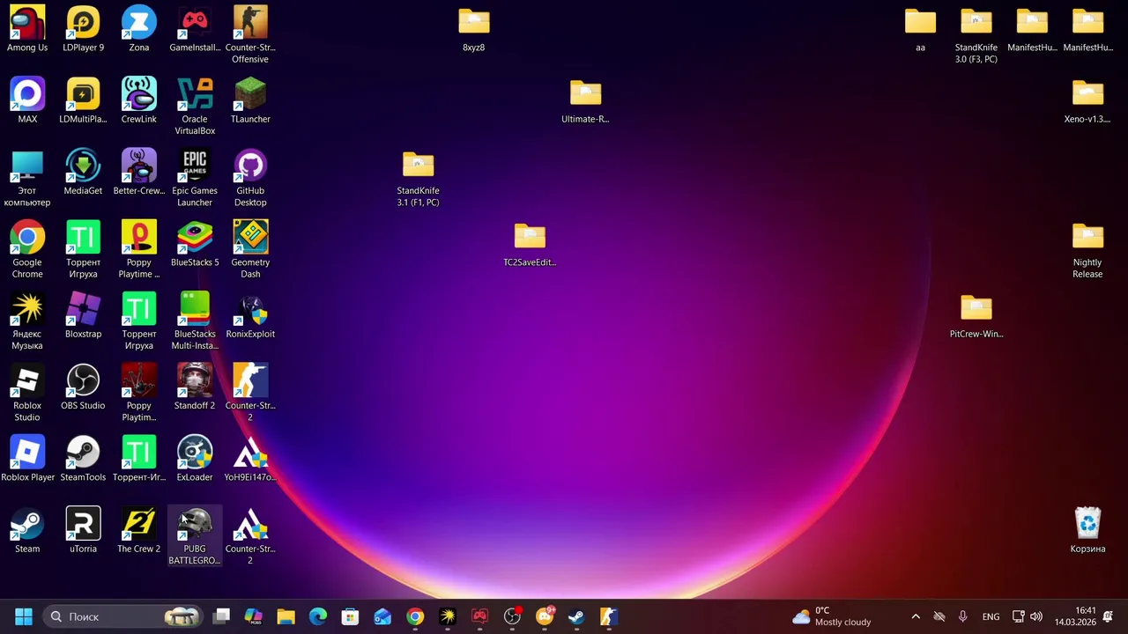
Task: Select the PUBG BATTLEGRO... desktop icon
Action: pyautogui.click(x=195, y=536)
